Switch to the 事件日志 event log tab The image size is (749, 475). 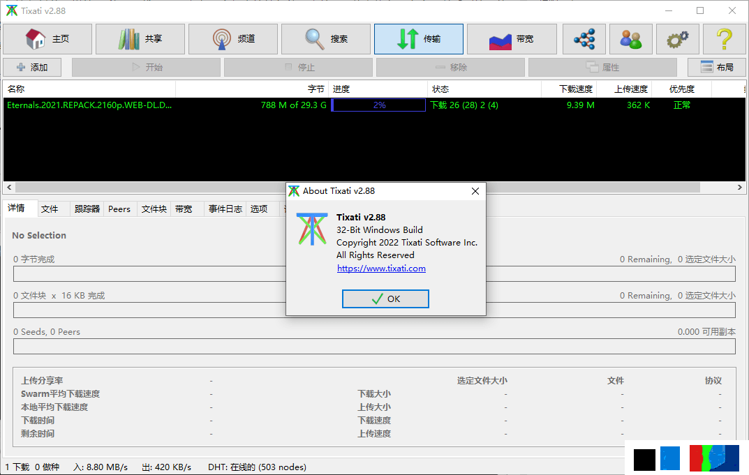click(225, 209)
